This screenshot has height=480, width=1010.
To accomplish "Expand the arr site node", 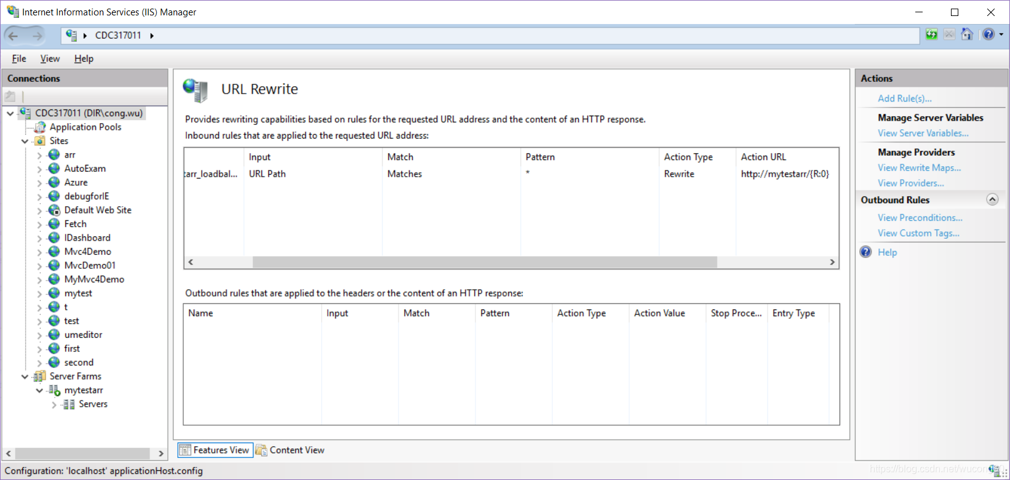I will (40, 156).
